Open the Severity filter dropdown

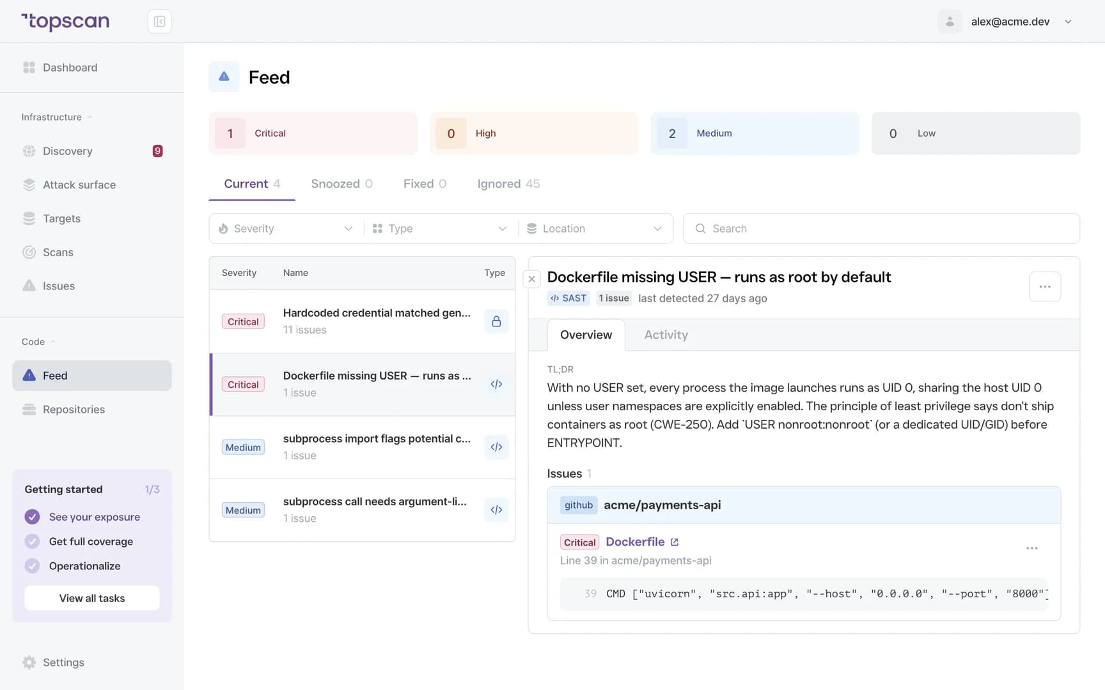(286, 229)
